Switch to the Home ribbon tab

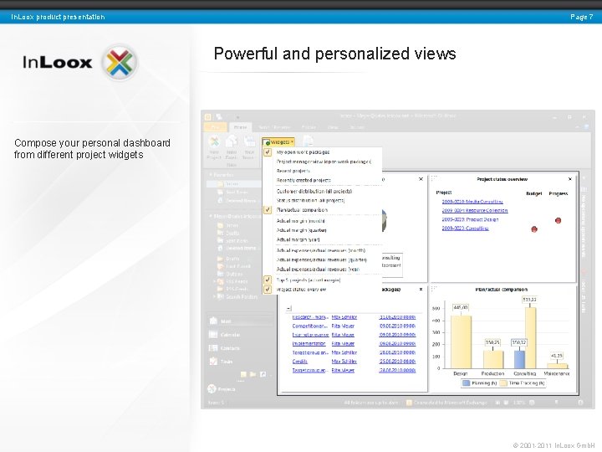[240, 127]
